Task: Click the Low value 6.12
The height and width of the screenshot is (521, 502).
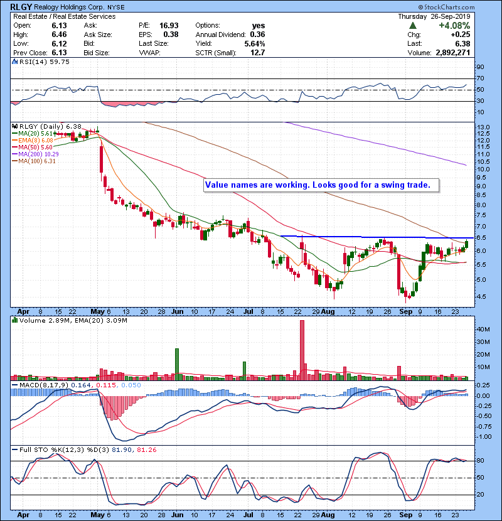Action: (x=59, y=43)
